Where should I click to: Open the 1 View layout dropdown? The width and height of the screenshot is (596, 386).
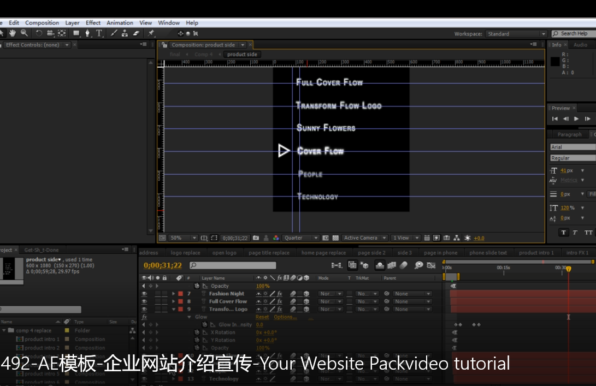405,238
